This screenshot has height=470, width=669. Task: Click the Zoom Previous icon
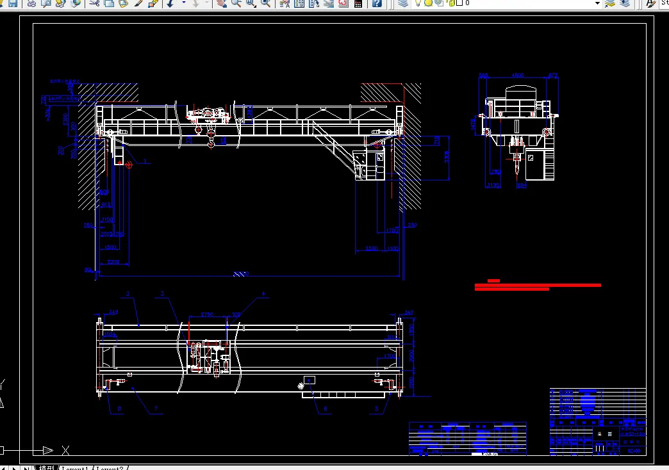click(x=265, y=3)
